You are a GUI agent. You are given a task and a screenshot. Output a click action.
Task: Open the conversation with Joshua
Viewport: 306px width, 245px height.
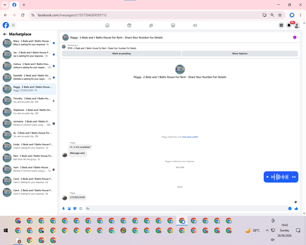pyautogui.click(x=29, y=66)
